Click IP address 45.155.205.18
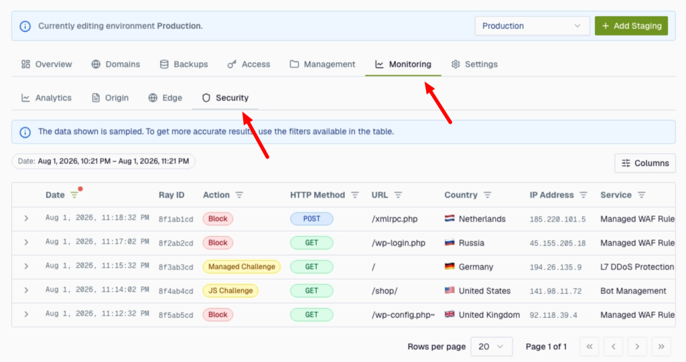 point(557,243)
